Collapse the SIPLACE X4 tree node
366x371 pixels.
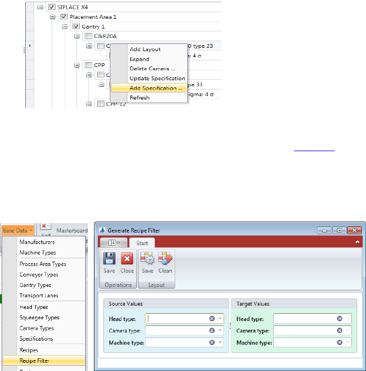coord(40,7)
